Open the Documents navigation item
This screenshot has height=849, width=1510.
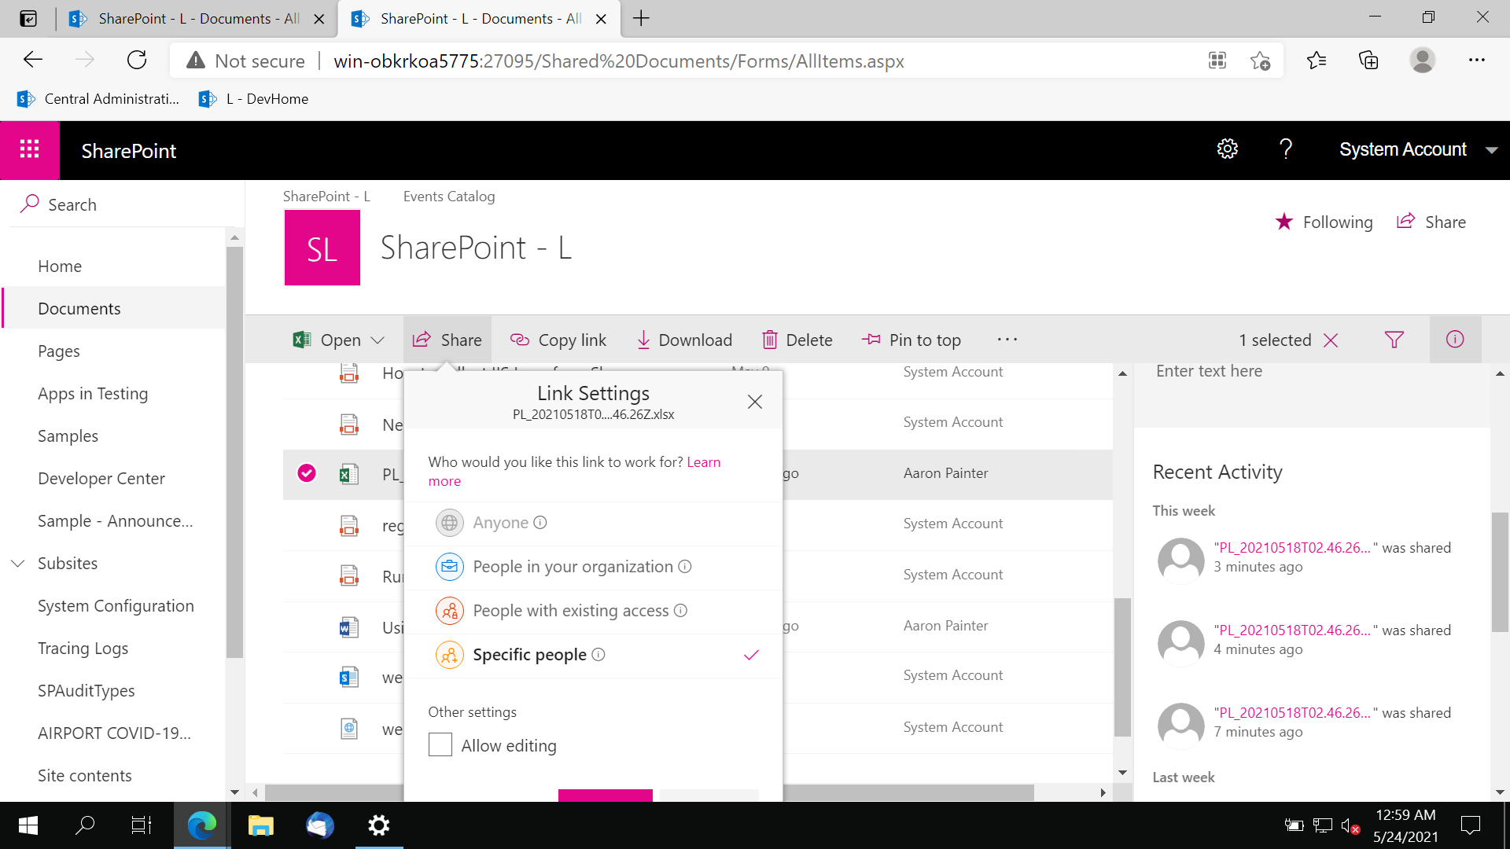79,309
